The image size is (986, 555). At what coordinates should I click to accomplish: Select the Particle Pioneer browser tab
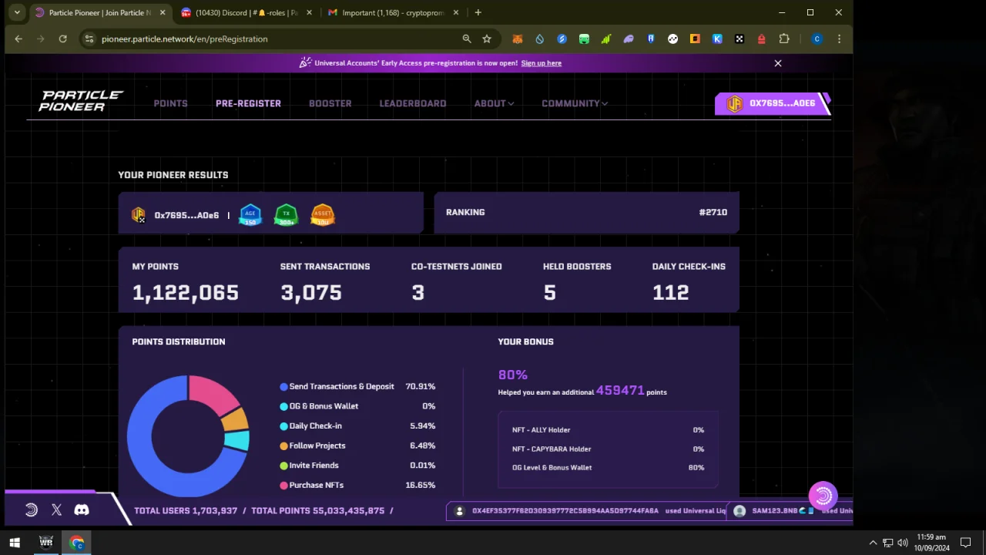point(99,12)
